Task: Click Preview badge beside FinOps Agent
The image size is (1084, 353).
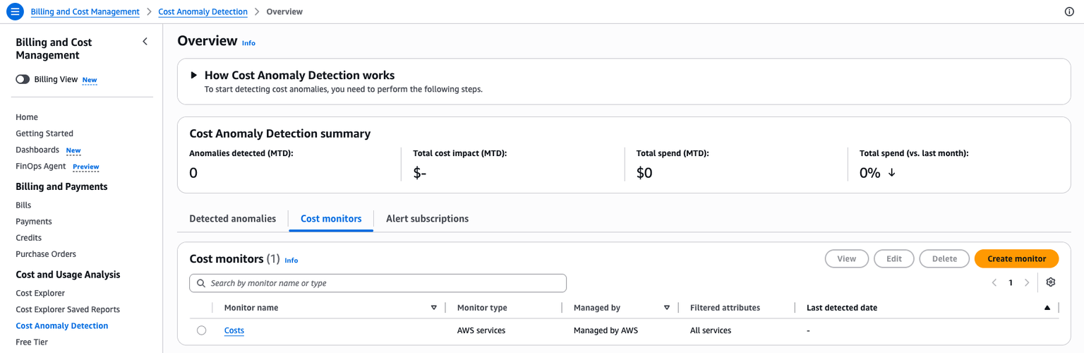Action: point(86,167)
